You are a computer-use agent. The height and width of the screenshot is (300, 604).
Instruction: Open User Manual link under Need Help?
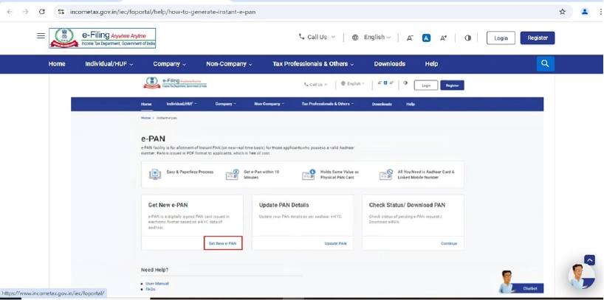tap(157, 284)
